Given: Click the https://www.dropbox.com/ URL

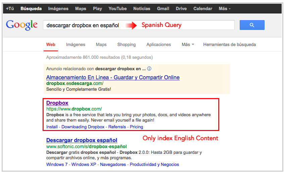Looking at the screenshot, I should point(74,109).
